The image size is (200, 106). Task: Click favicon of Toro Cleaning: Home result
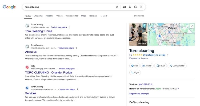[27, 26]
